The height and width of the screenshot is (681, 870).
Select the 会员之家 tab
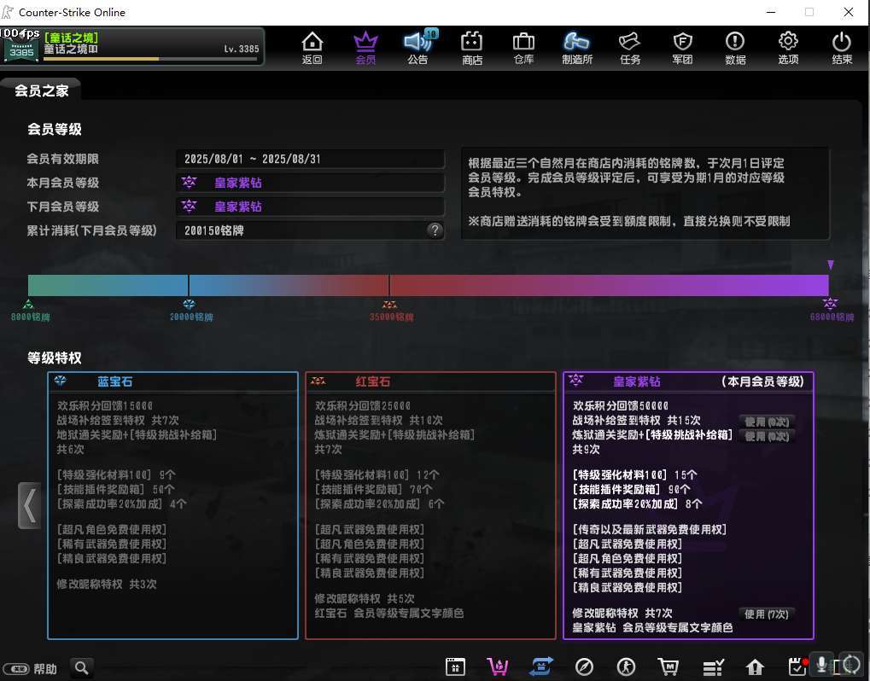point(42,90)
